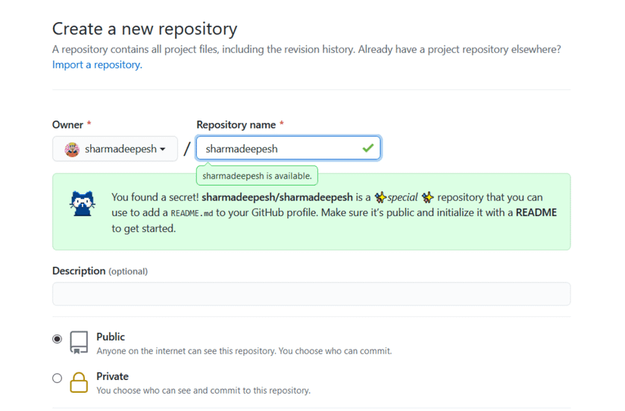Focus the Repository name input field
Screen dimensions: 625x411
point(288,149)
